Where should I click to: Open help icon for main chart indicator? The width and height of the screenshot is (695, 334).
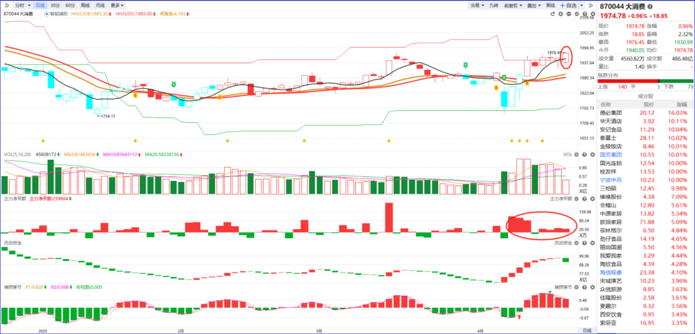coord(585,14)
